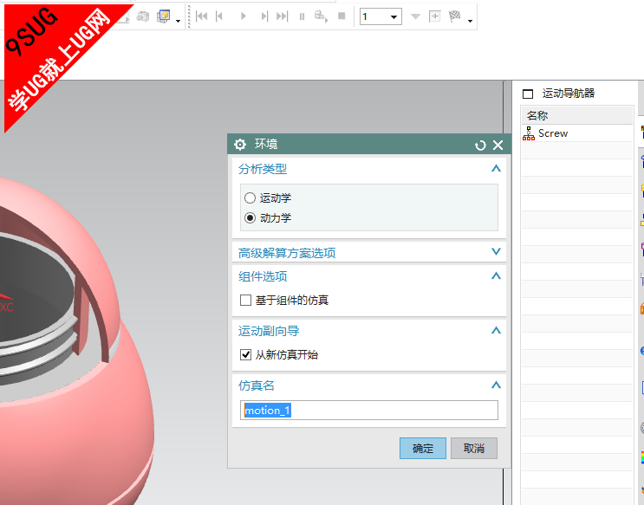Select the 运动学 radio option
The height and width of the screenshot is (505, 644).
point(250,198)
